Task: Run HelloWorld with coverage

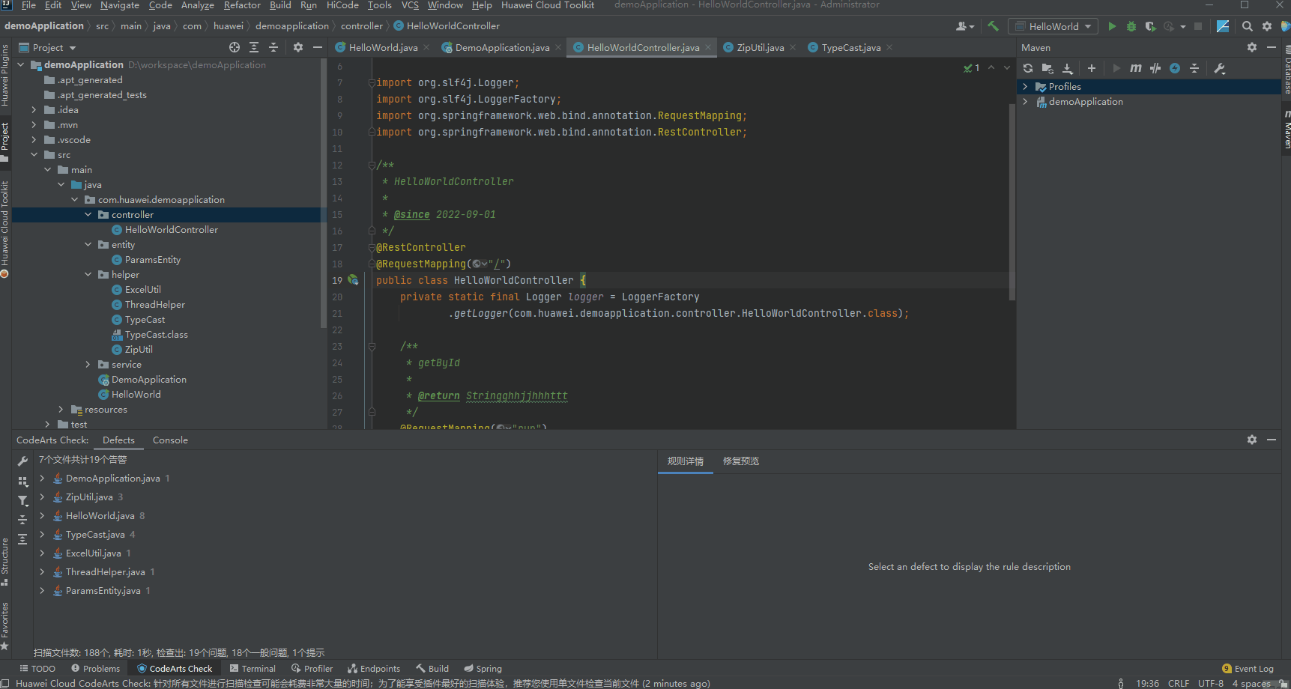Action: click(1151, 26)
